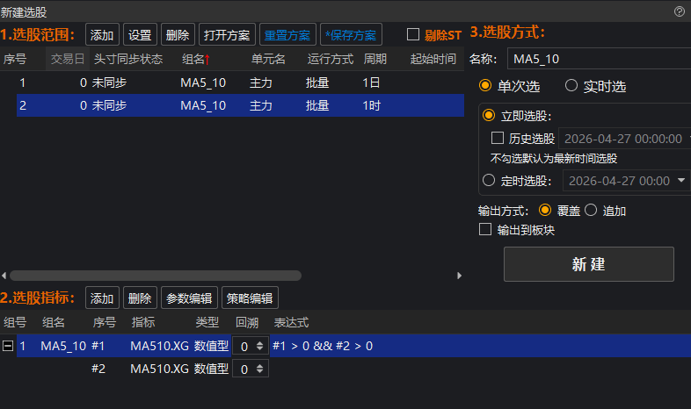
Task: Check the 历史选股 checkbox
Action: coord(498,138)
